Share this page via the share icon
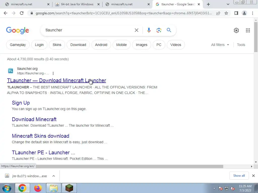Viewport: 258px width, 193px height. (x=218, y=13)
